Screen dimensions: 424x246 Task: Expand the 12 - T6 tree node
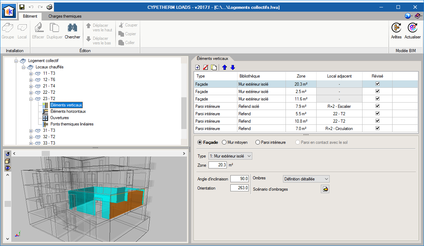click(31, 80)
